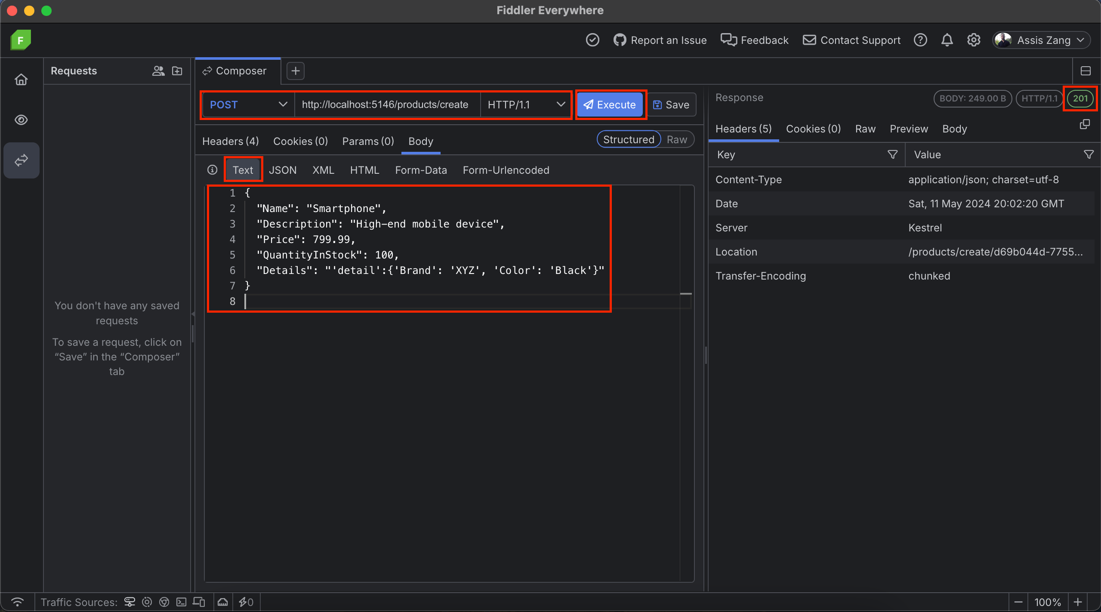
Task: Click the request URL input field
Action: pos(387,105)
